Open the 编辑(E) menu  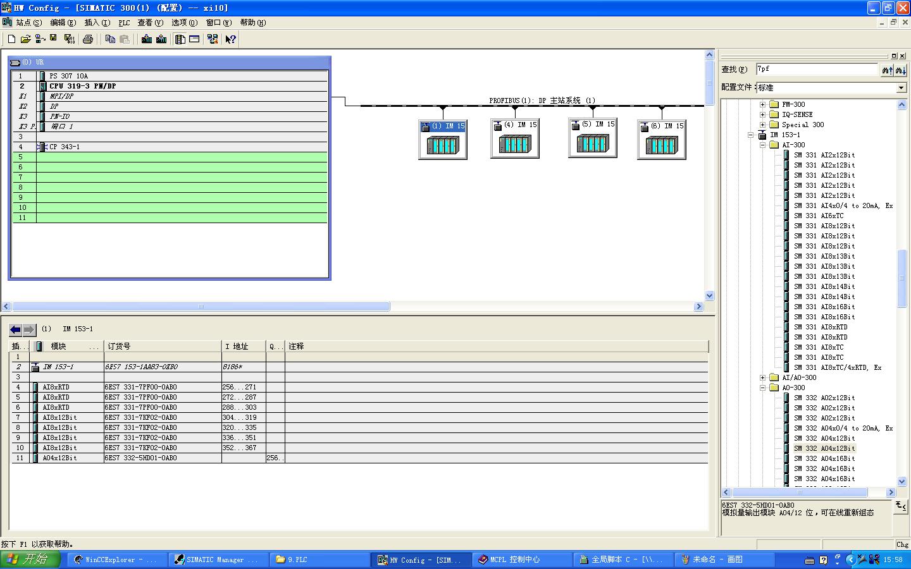[63, 23]
